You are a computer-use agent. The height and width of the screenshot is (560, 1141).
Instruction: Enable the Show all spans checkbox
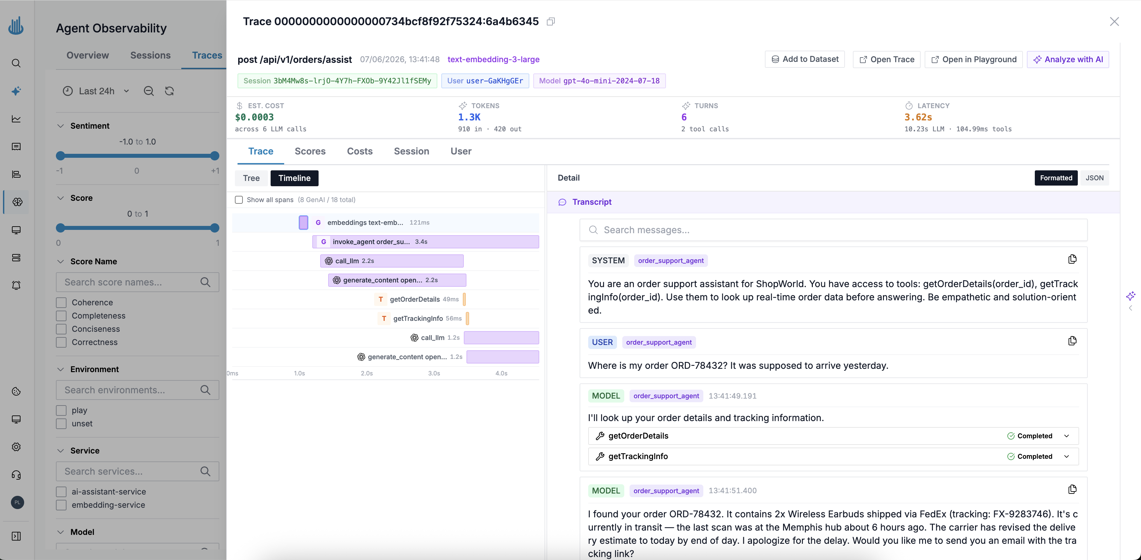click(x=239, y=200)
